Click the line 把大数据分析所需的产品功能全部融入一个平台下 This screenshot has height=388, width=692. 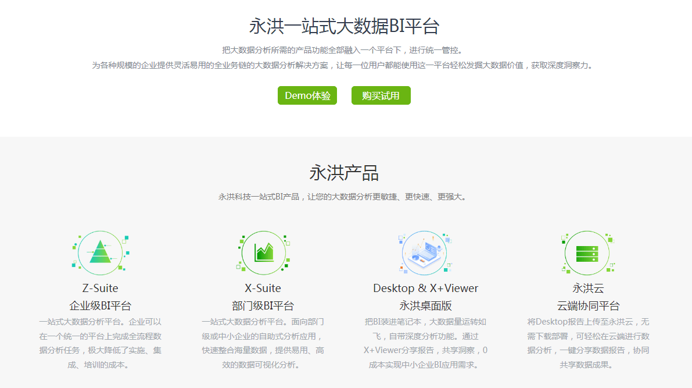click(x=342, y=51)
